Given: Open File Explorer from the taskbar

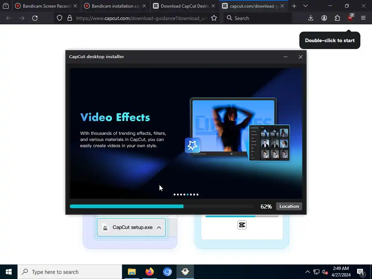Looking at the screenshot, I should 132,272.
